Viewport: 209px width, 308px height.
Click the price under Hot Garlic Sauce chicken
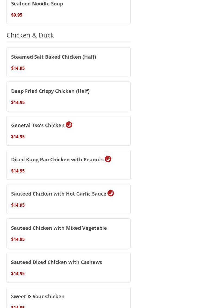click(18, 205)
